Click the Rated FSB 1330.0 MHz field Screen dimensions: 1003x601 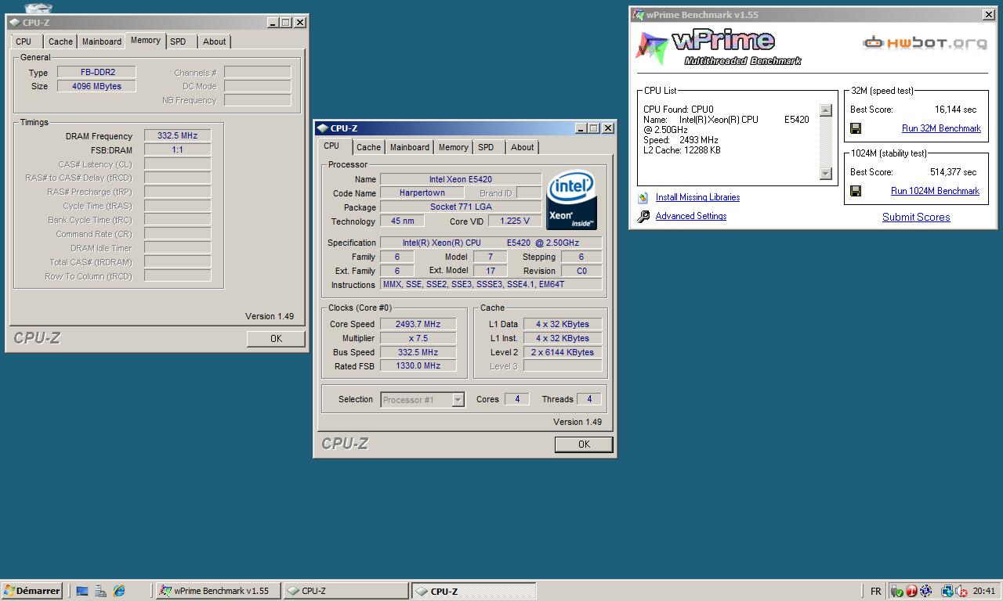point(418,366)
